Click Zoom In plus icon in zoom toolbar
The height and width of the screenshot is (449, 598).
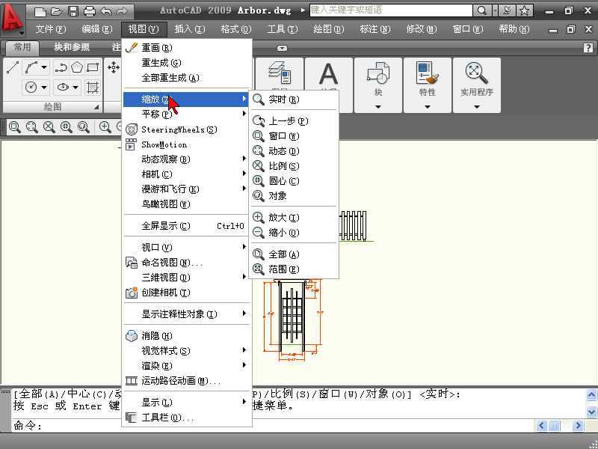point(105,126)
